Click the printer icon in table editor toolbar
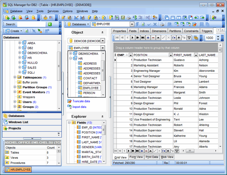The height and width of the screenshot is (175, 227). click(x=162, y=24)
